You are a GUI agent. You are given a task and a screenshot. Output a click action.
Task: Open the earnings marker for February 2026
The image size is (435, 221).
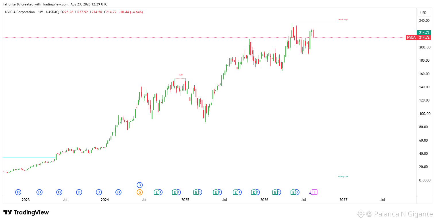coord(275,192)
